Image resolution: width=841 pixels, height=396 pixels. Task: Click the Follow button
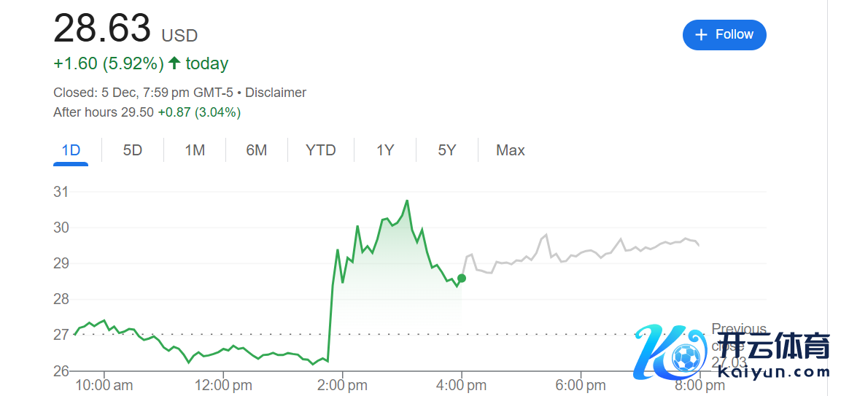point(724,35)
